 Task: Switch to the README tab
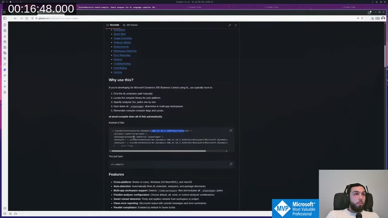pos(113,25)
